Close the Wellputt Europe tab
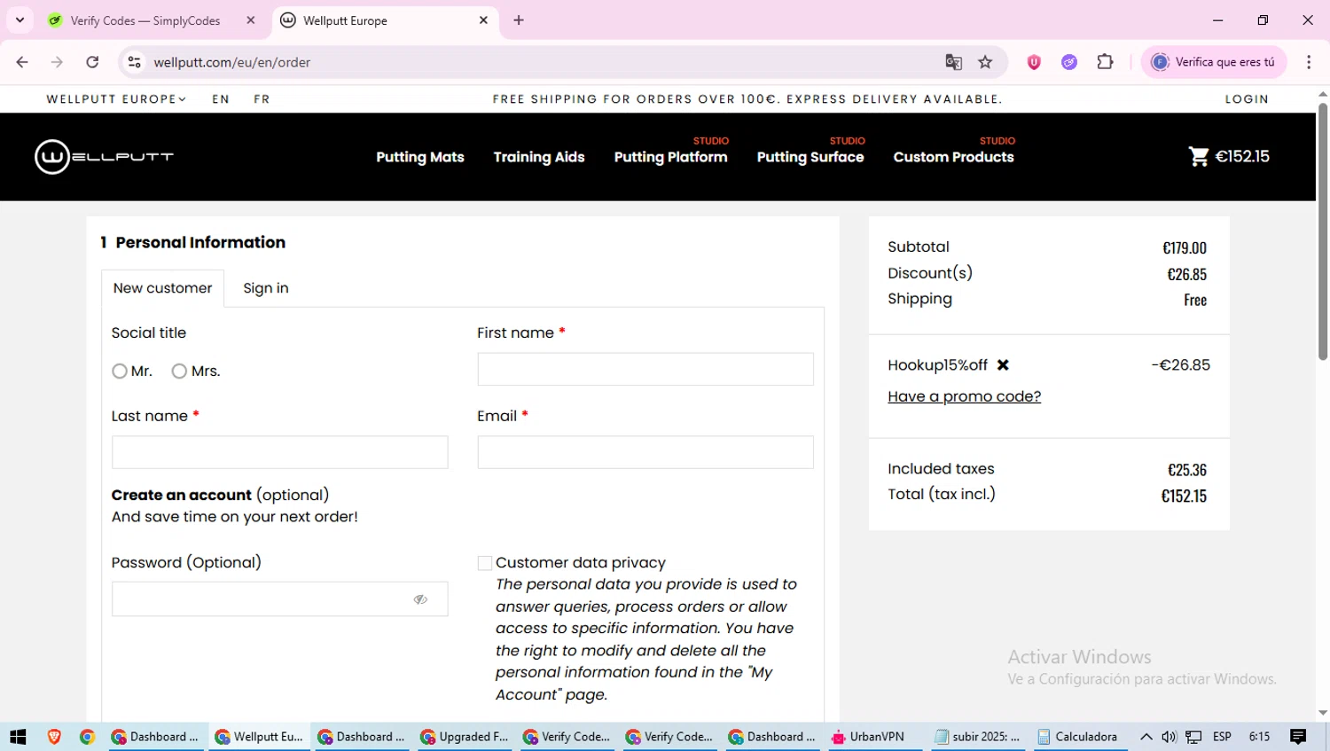Image resolution: width=1330 pixels, height=751 pixels. point(483,20)
